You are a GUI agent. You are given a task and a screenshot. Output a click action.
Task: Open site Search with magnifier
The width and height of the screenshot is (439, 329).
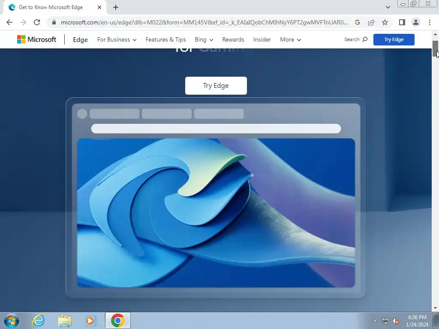pyautogui.click(x=356, y=39)
